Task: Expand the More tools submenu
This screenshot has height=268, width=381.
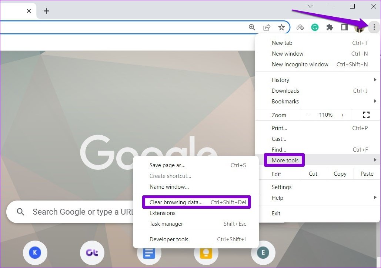Action: coord(318,160)
